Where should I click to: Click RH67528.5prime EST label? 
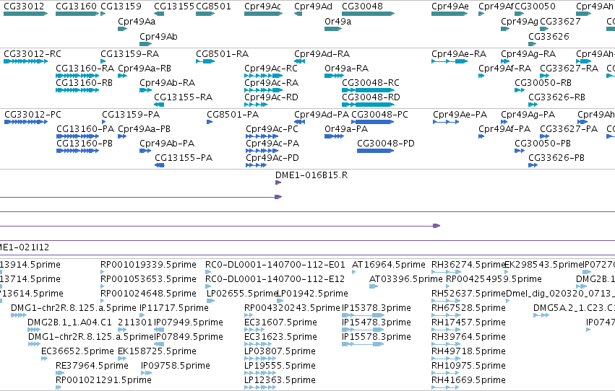pos(468,309)
